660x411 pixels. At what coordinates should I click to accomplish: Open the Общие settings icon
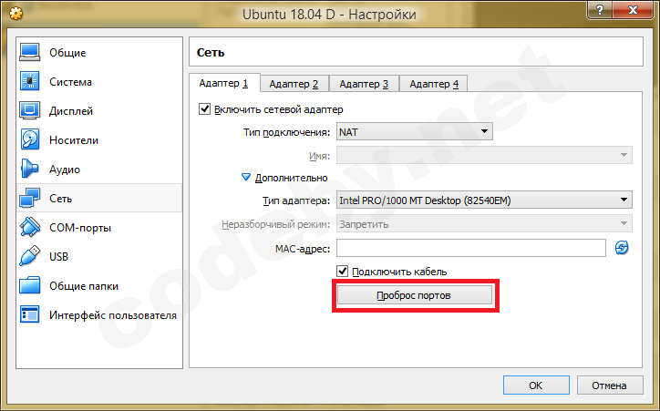(x=29, y=53)
